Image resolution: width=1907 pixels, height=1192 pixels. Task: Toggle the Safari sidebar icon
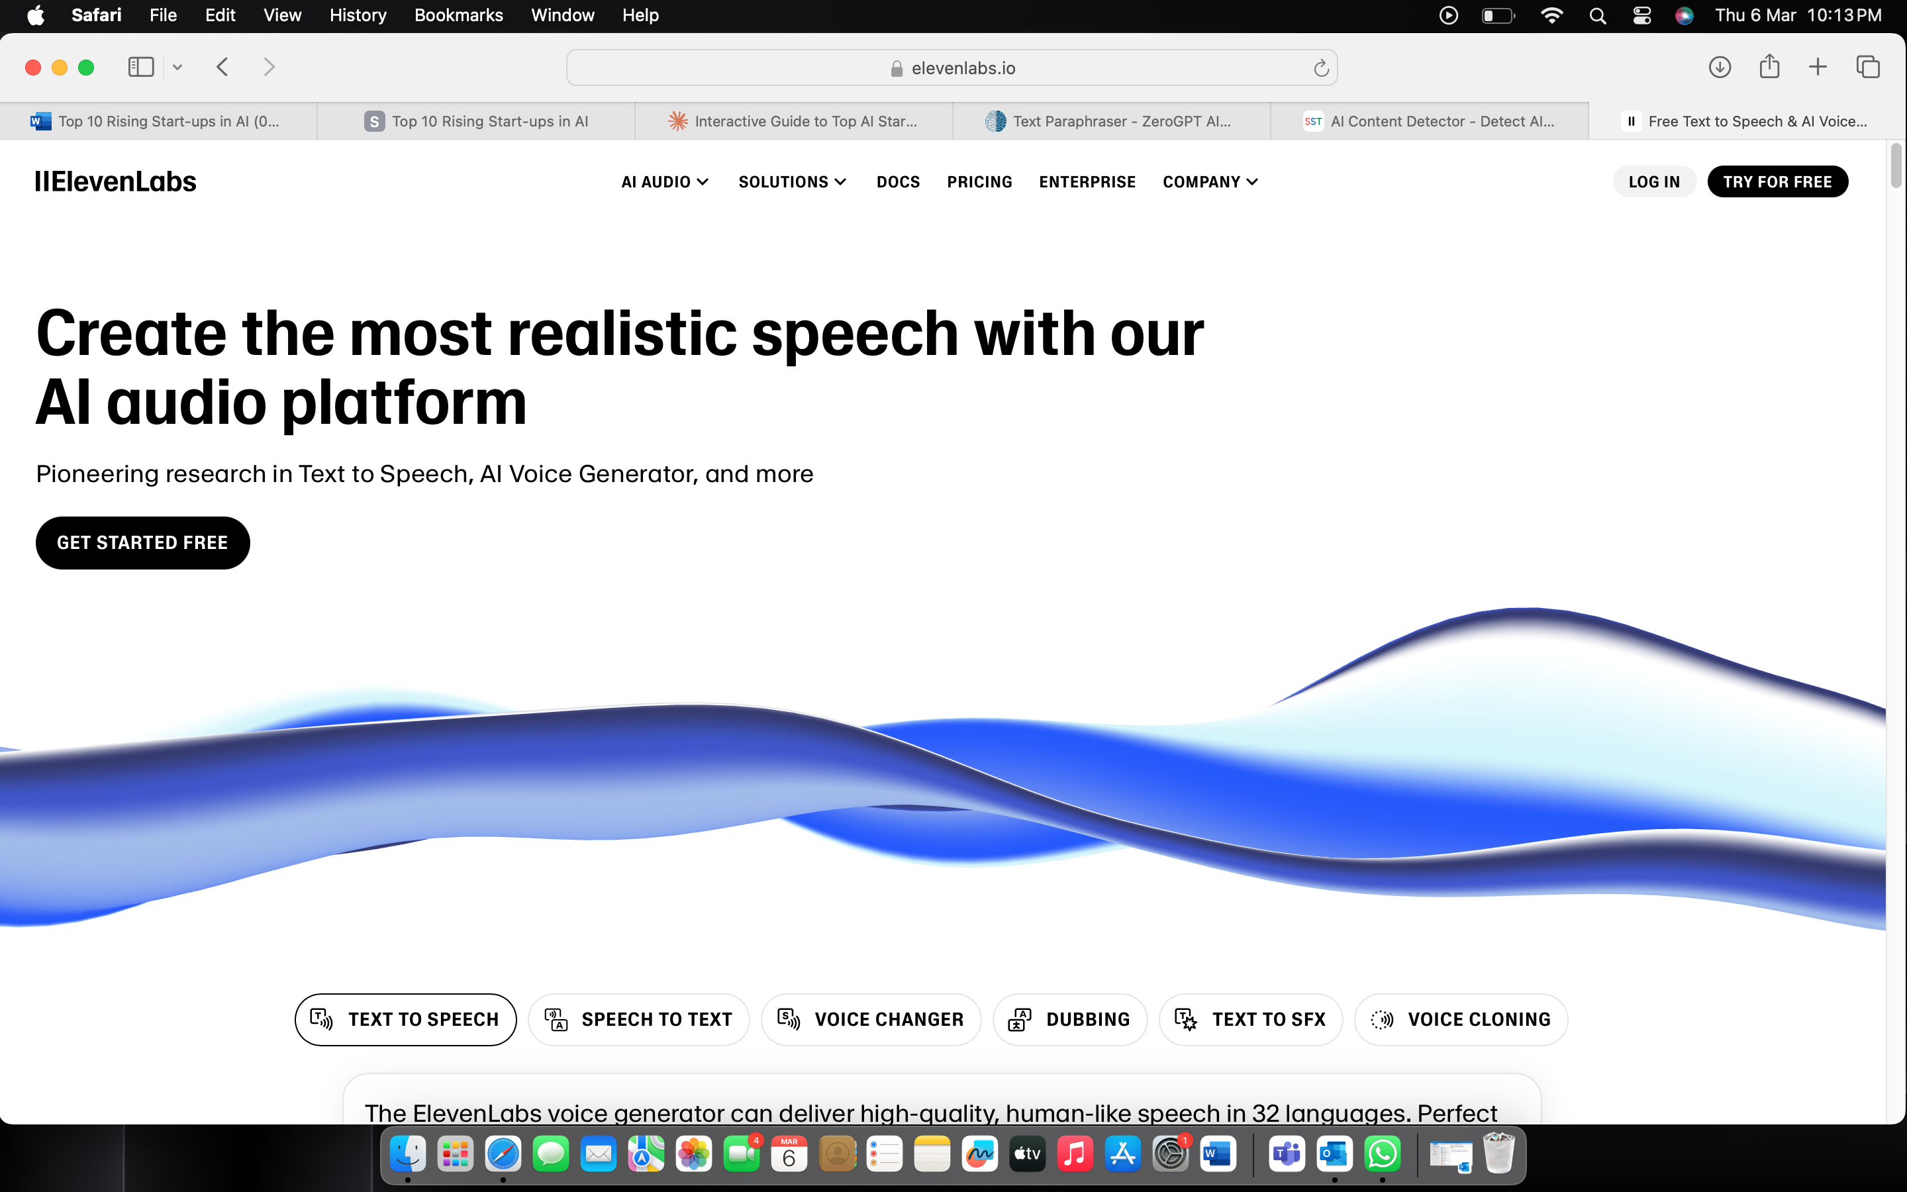click(140, 67)
